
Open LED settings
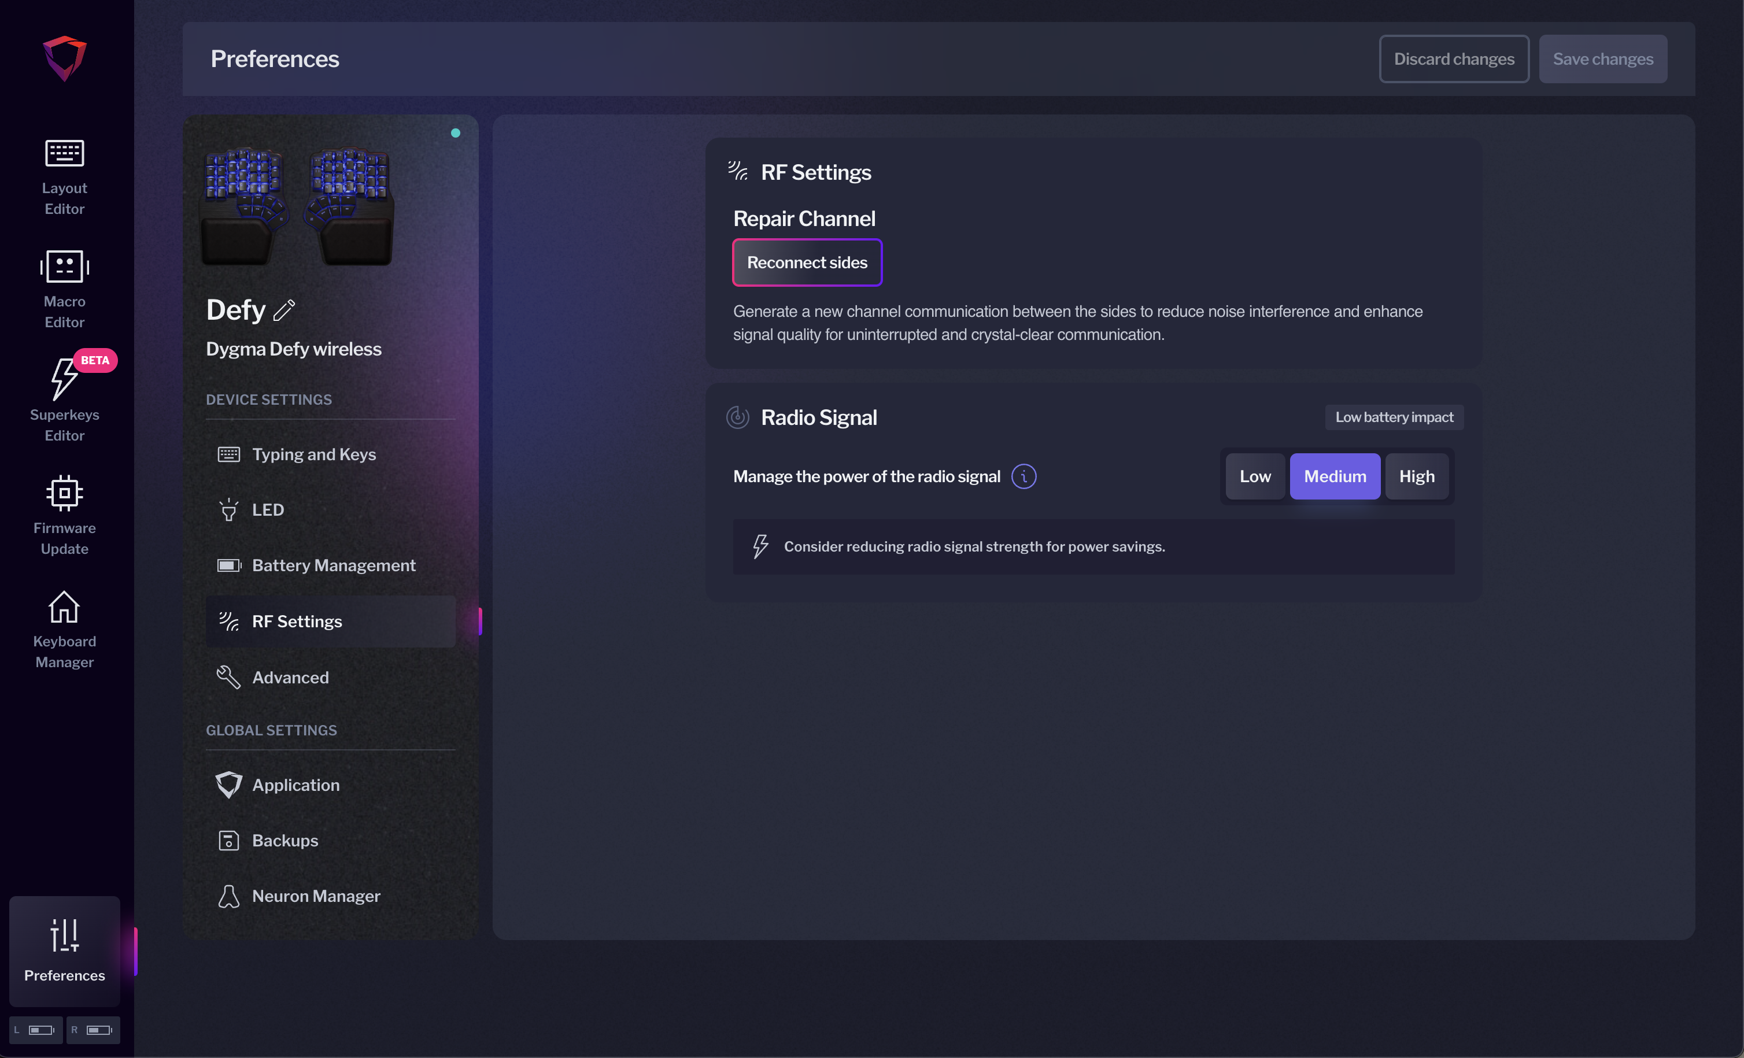331,509
